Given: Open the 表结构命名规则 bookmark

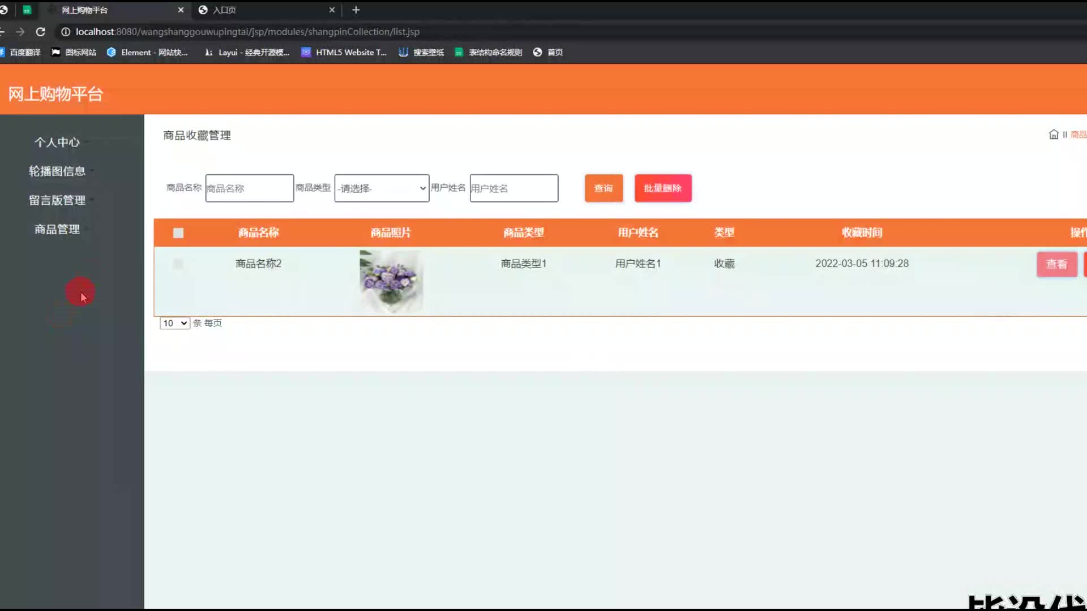Looking at the screenshot, I should click(x=489, y=52).
